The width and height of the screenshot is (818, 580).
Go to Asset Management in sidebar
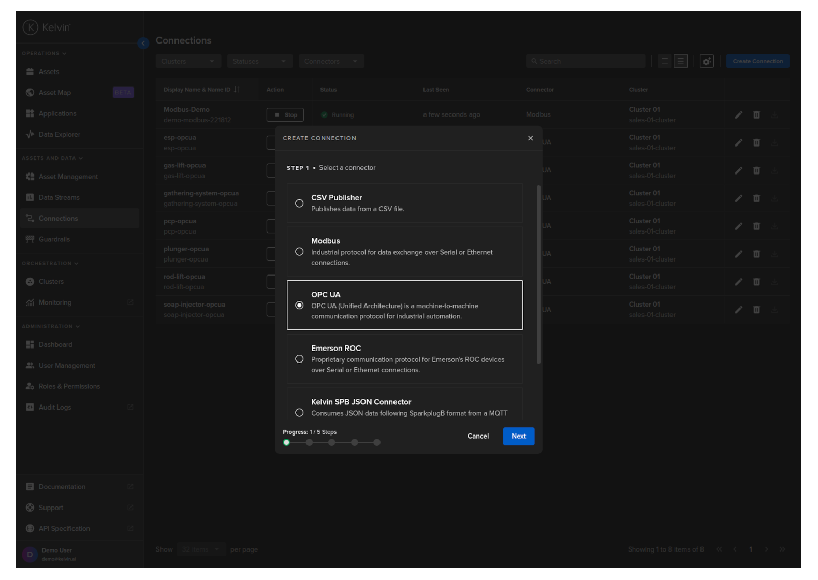coord(68,177)
